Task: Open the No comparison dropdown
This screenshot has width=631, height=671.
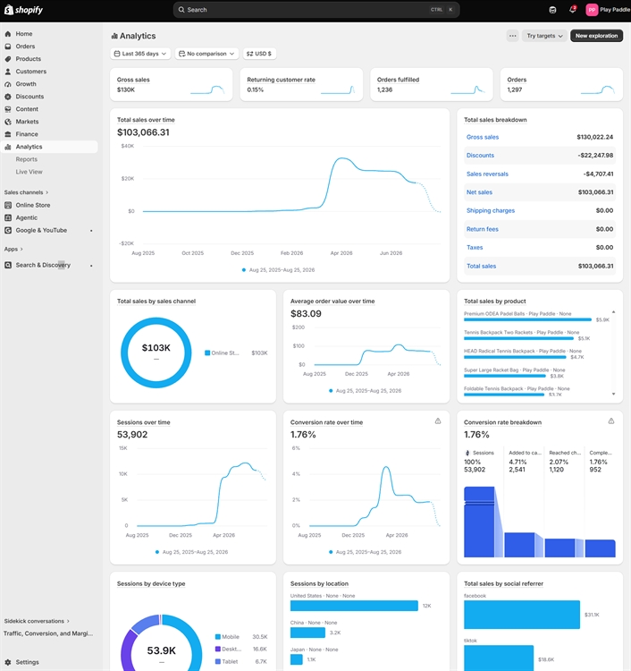Action: pyautogui.click(x=206, y=54)
